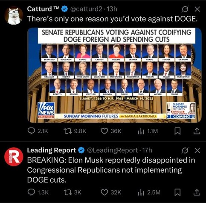206x203 pixels.
Task: Open the Leading Report profile avatar
Action: pos(14,157)
